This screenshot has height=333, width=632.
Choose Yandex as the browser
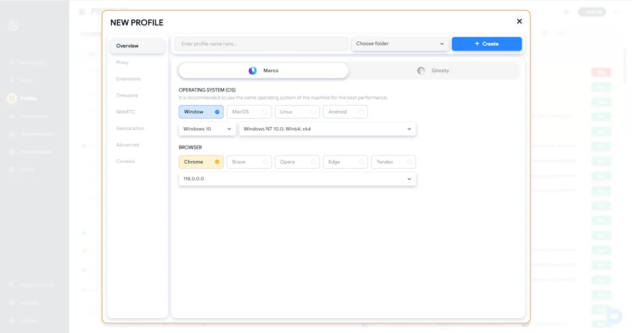(393, 162)
